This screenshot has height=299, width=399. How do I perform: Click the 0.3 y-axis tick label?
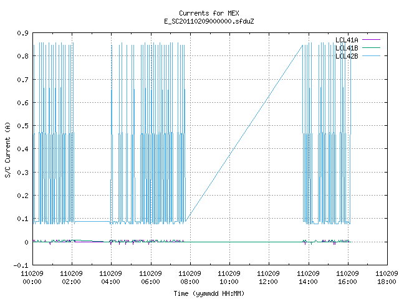coord(22,173)
